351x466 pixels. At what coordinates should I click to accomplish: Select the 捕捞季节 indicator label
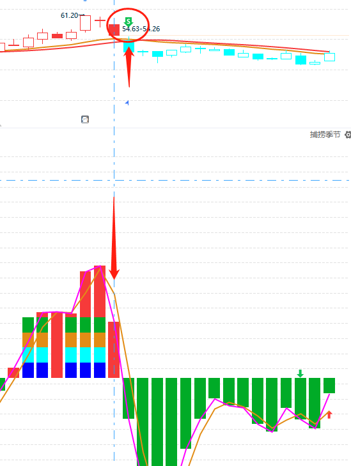[x=325, y=135]
